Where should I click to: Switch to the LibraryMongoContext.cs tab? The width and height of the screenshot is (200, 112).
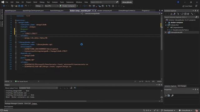(127, 11)
